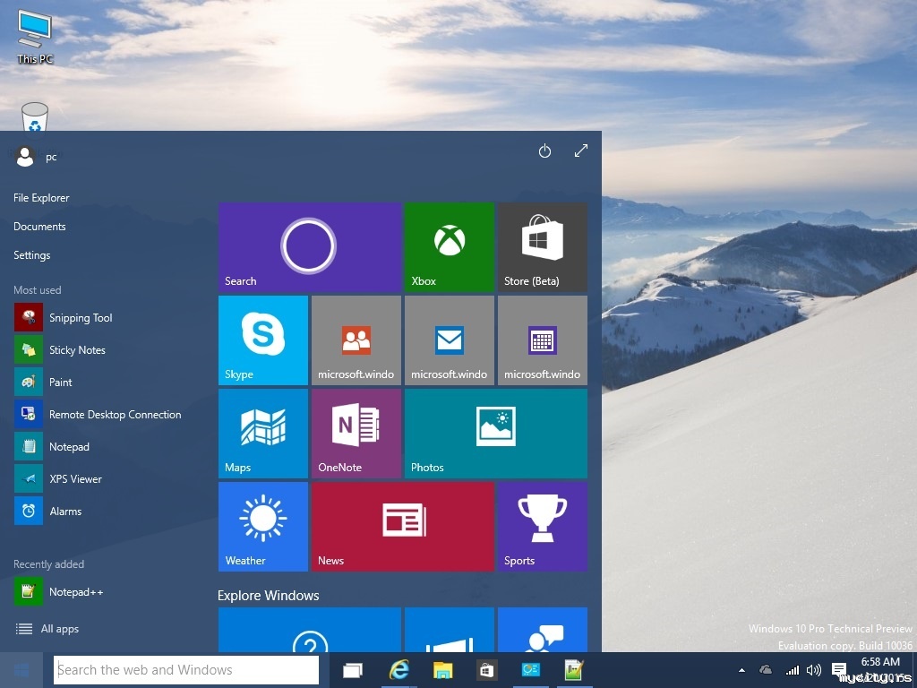Open the Store icon on taskbar
The height and width of the screenshot is (688, 917).
pos(486,670)
